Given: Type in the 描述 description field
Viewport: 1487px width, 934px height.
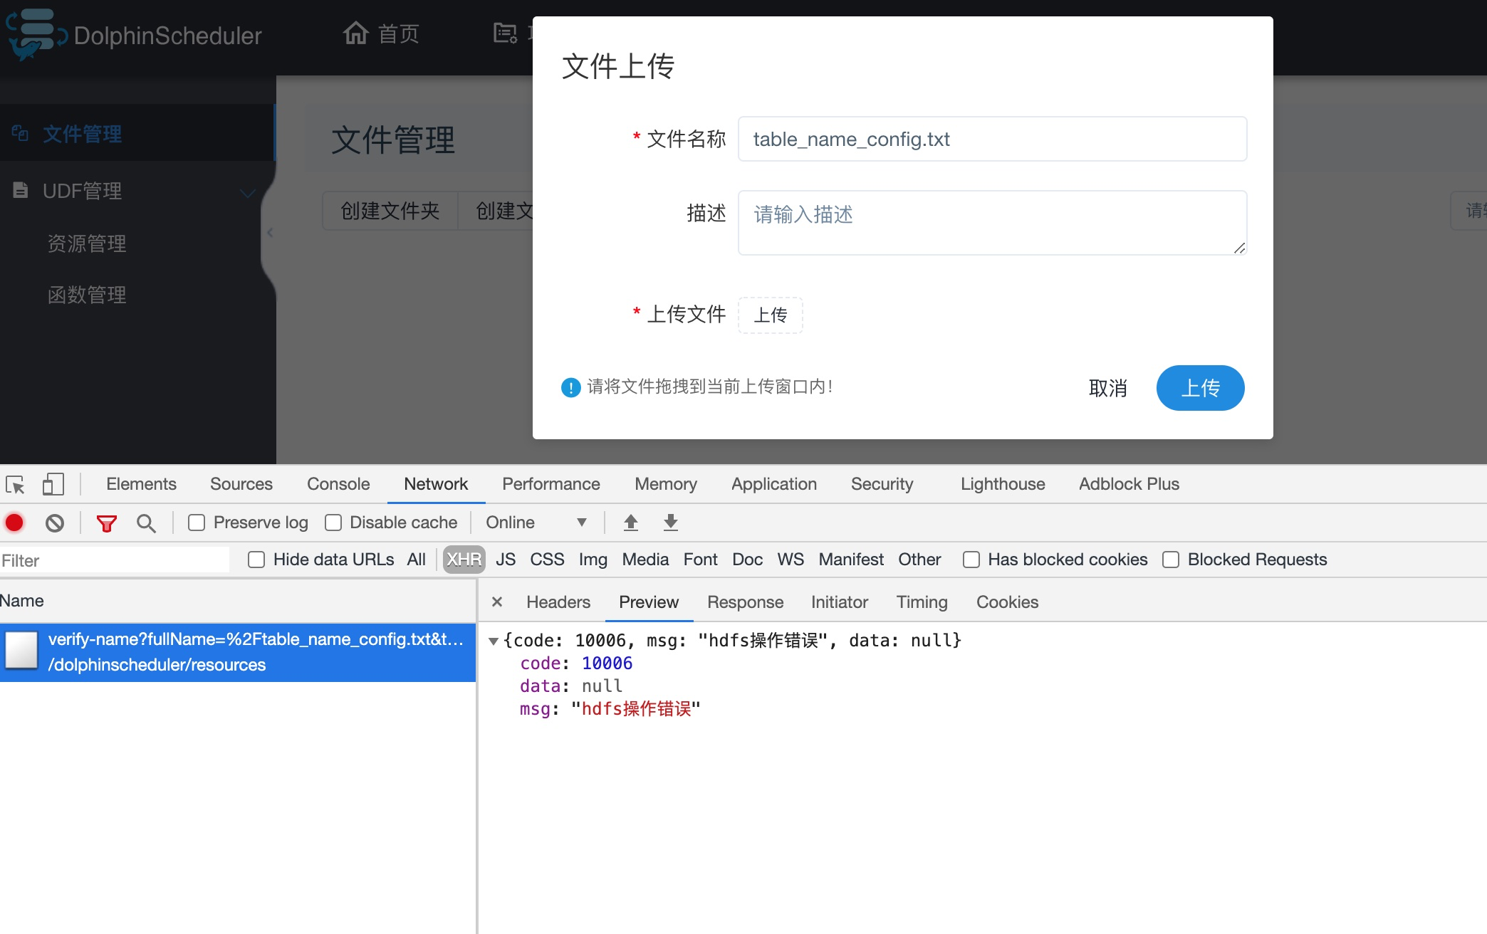Looking at the screenshot, I should click(992, 221).
